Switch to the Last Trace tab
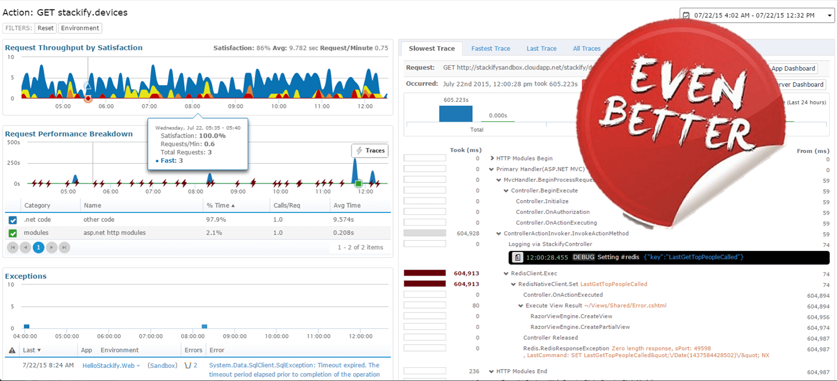The image size is (837, 381). [x=541, y=48]
